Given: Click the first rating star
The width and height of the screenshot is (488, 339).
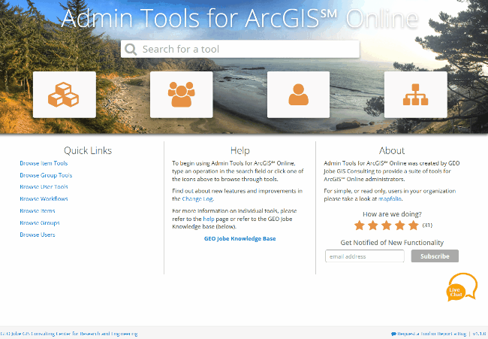Looking at the screenshot, I should click(x=360, y=225).
